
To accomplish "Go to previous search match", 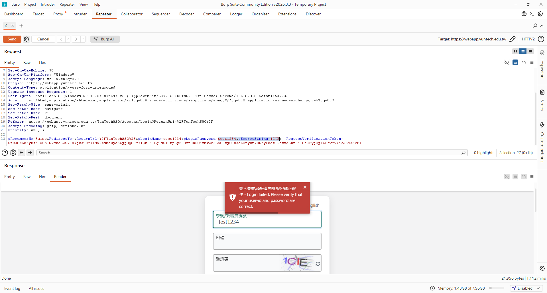I will tap(22, 153).
